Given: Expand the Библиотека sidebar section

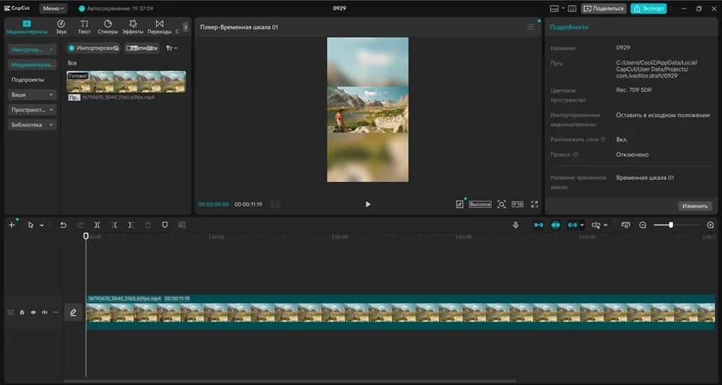Looking at the screenshot, I should (32, 125).
